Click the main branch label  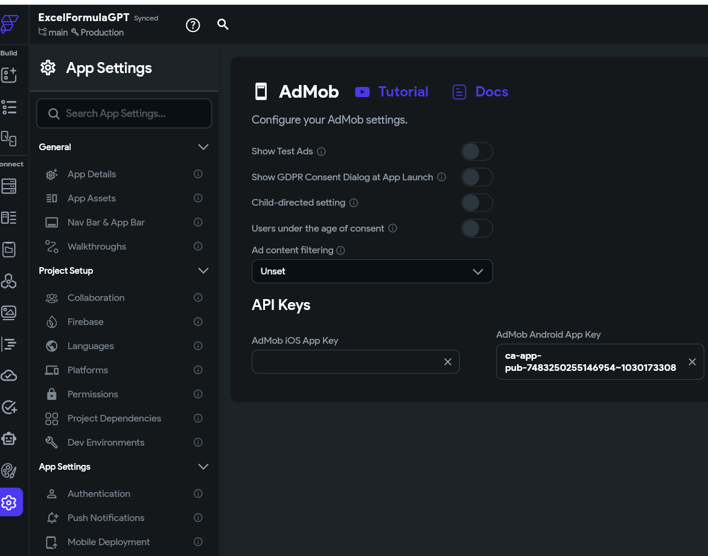[53, 33]
